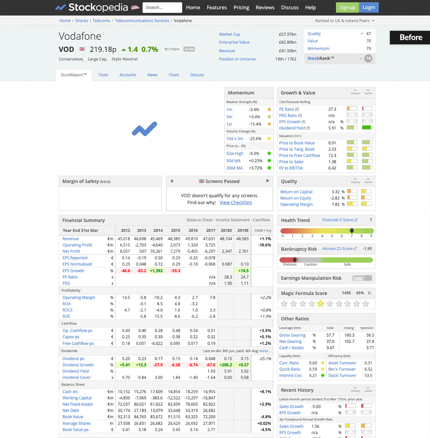The image size is (430, 438).
Task: Switch to the Accounts tab
Action: 128,75
